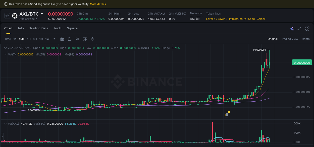Open the More details link
The width and height of the screenshot is (314, 147).
[98, 4]
